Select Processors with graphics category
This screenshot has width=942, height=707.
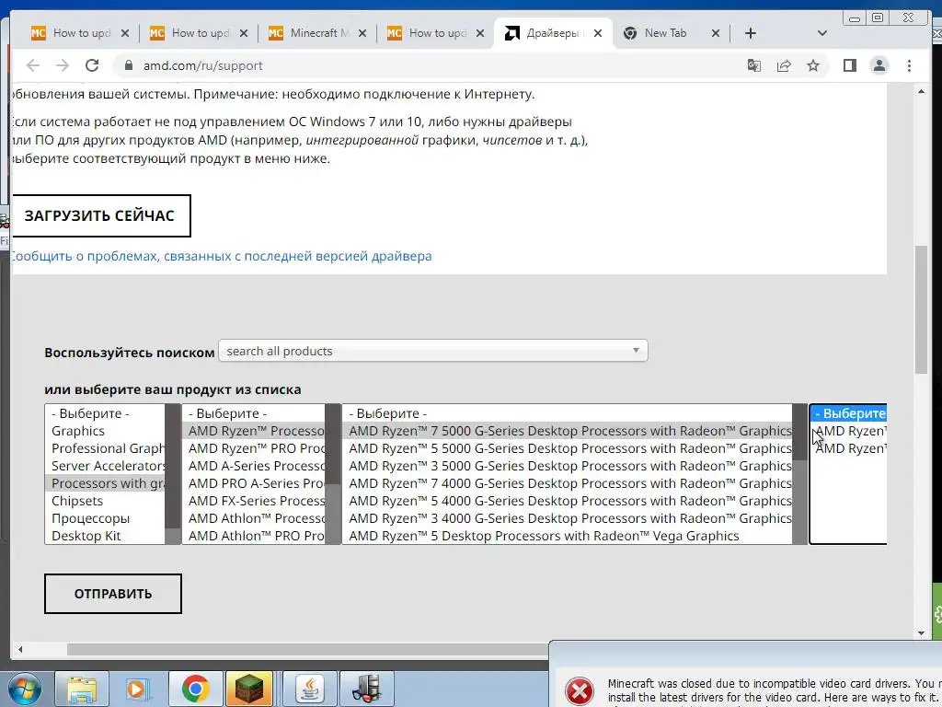click(x=105, y=483)
